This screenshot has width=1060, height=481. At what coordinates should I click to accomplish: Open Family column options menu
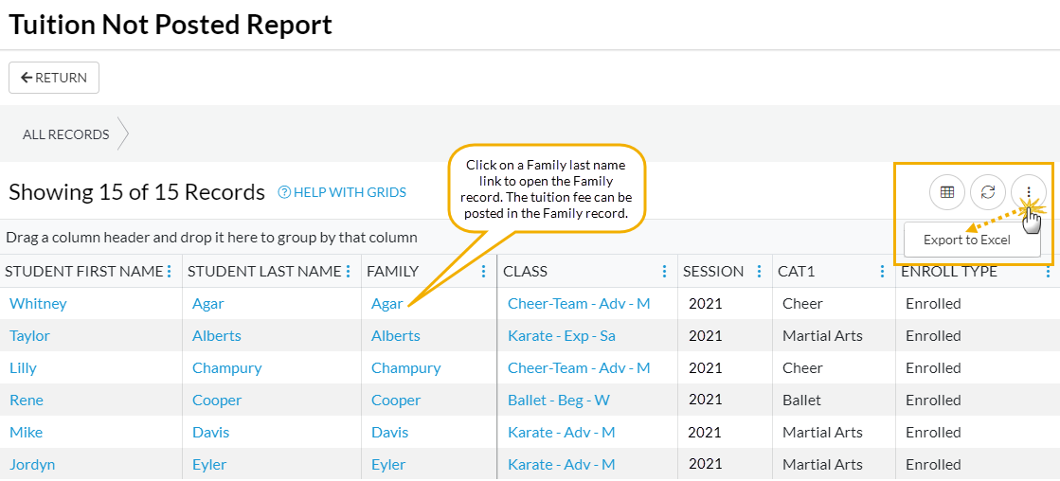pos(483,272)
